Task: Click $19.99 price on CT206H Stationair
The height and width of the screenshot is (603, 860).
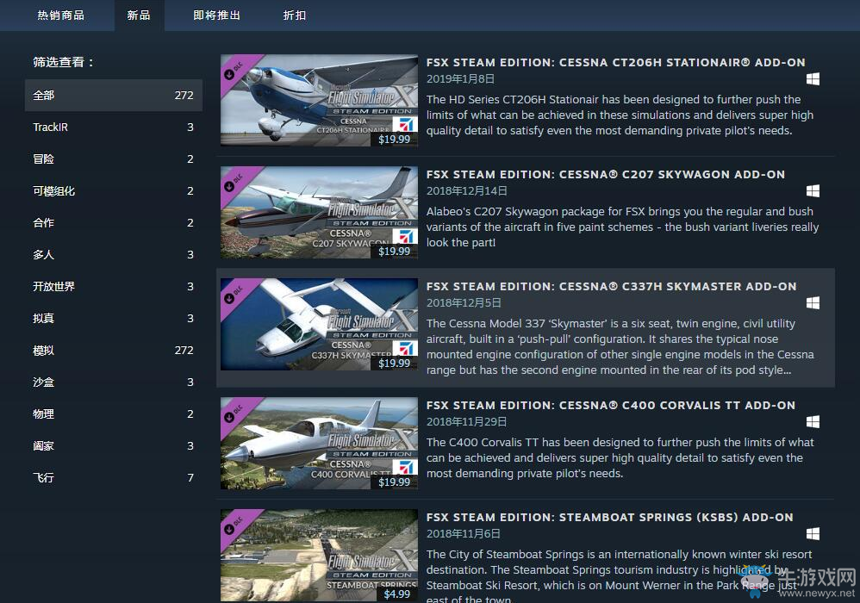Action: (x=395, y=140)
